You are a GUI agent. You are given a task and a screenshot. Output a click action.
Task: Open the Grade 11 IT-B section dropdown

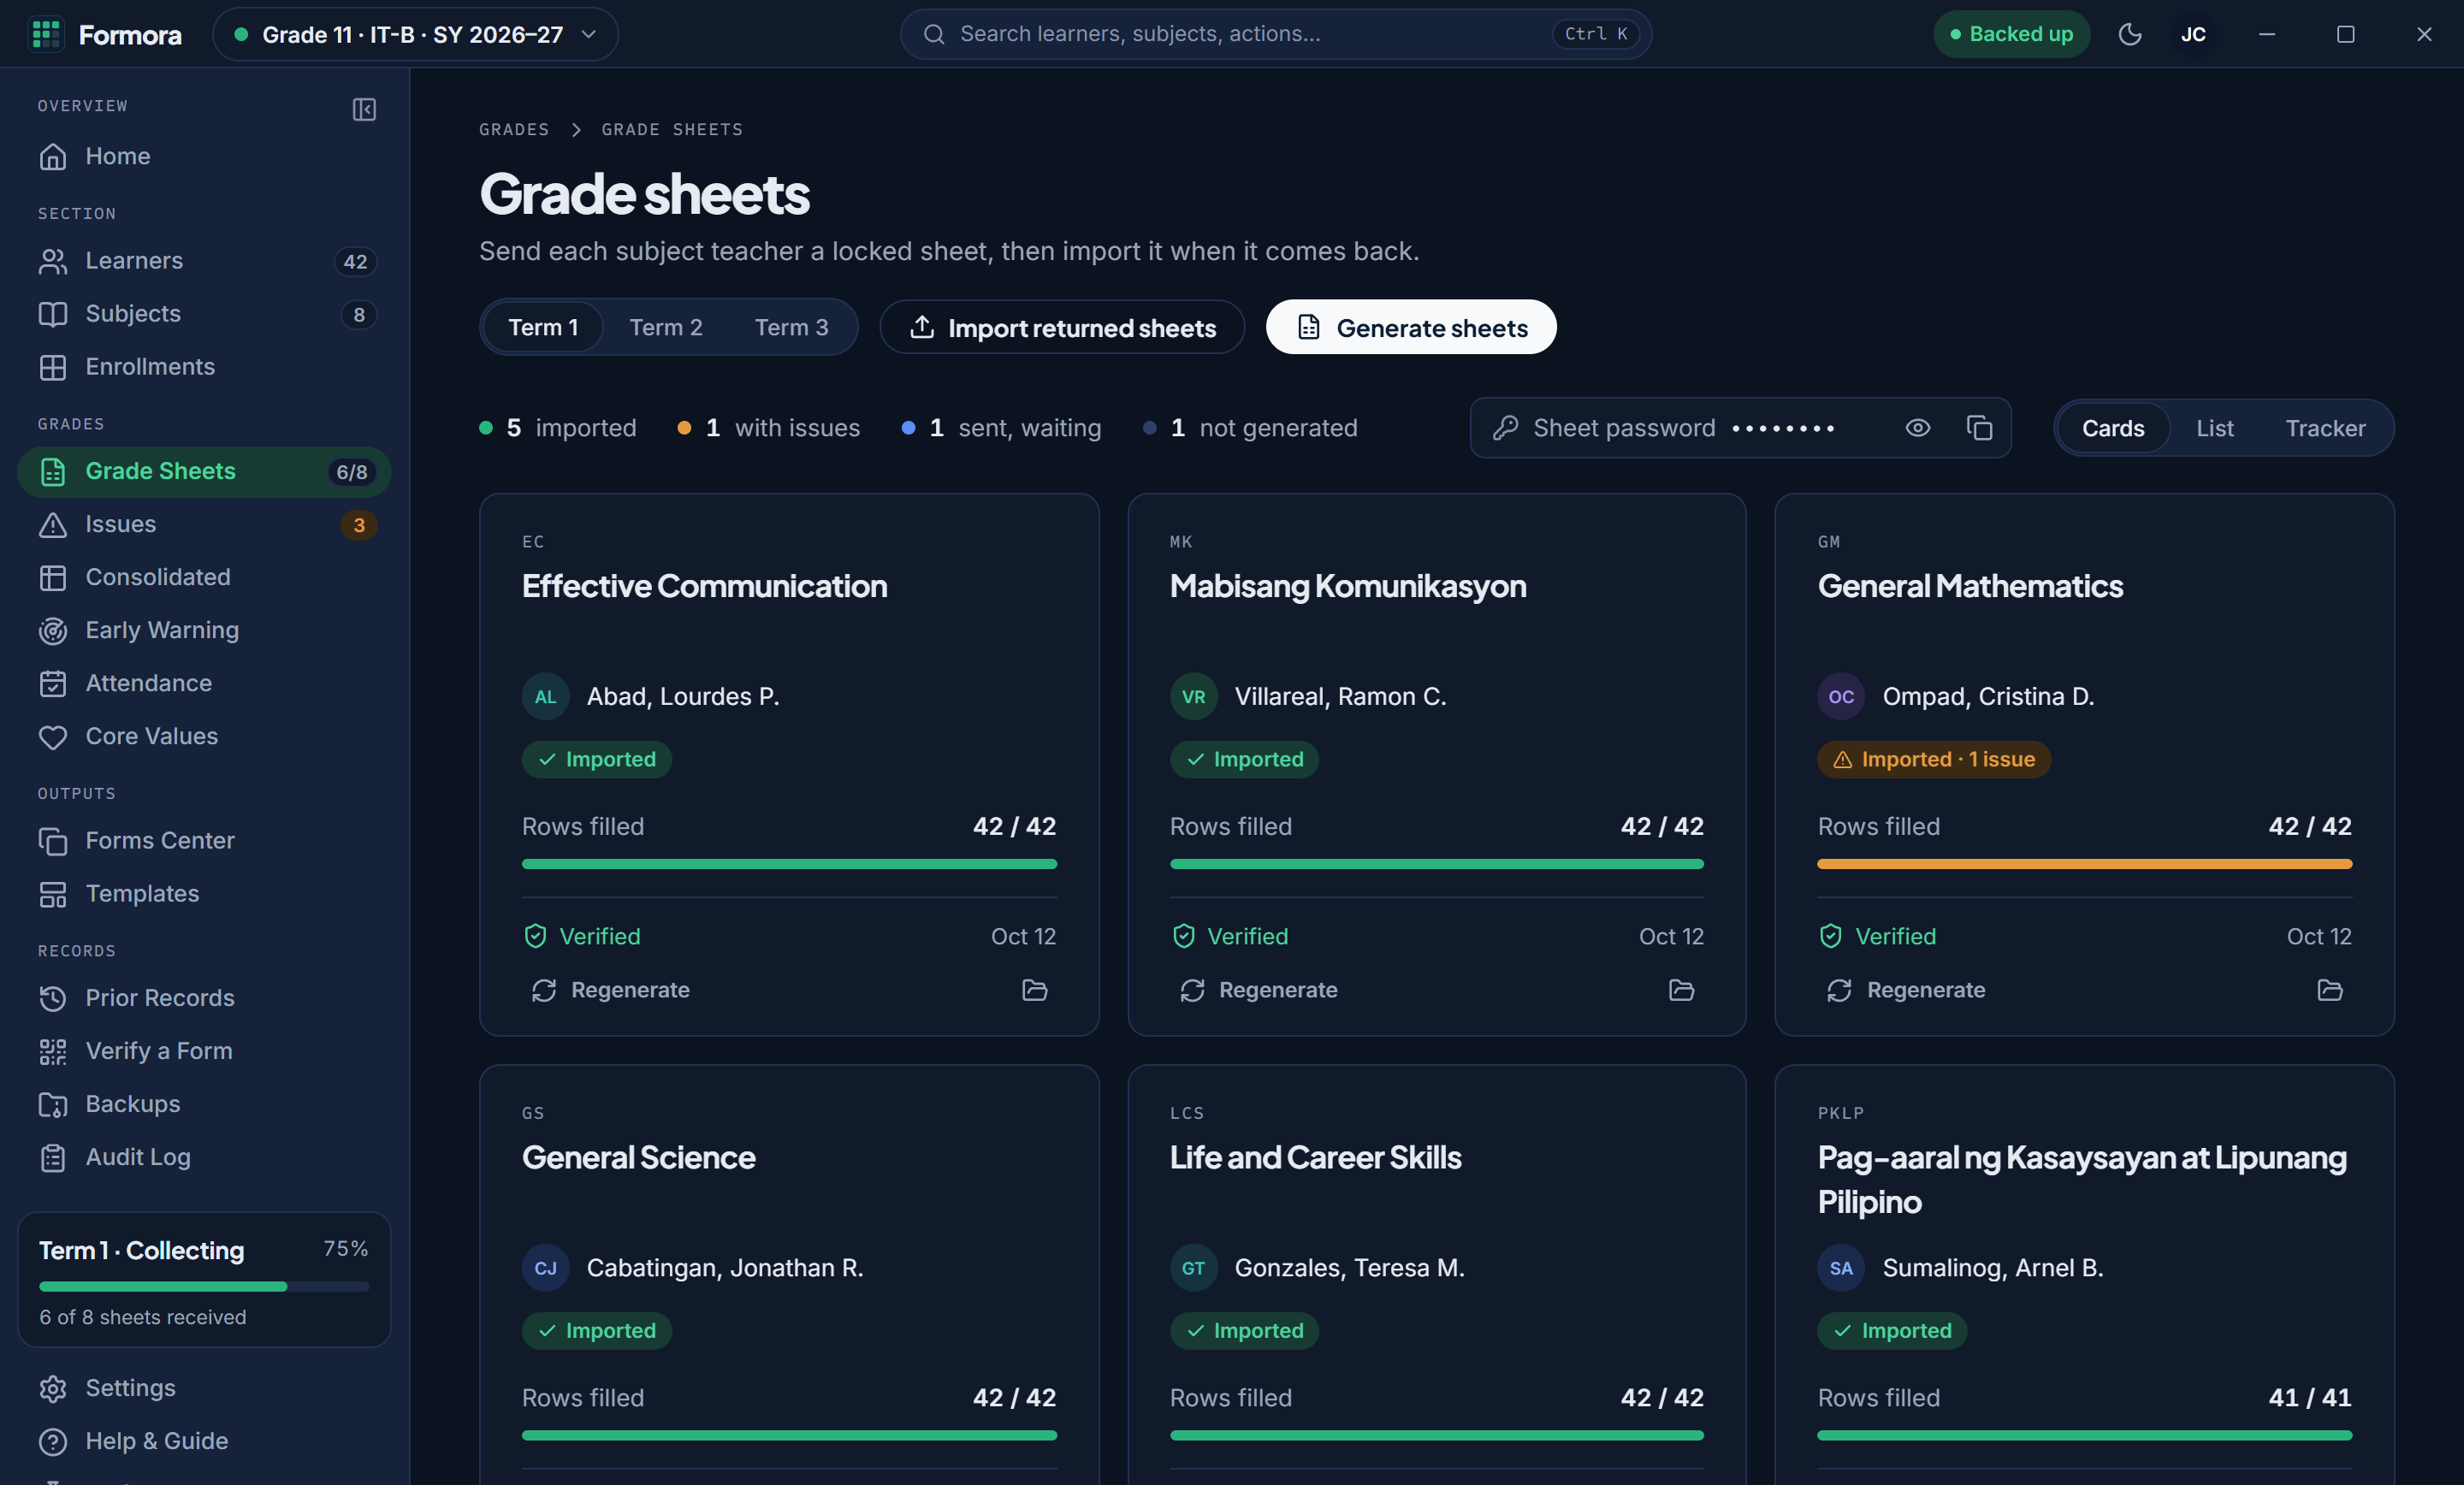[415, 34]
